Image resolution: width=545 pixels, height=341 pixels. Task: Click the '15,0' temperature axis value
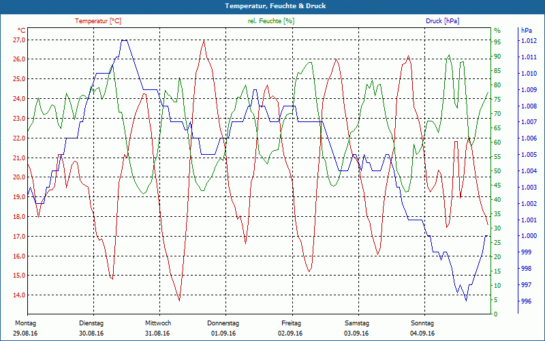19,276
